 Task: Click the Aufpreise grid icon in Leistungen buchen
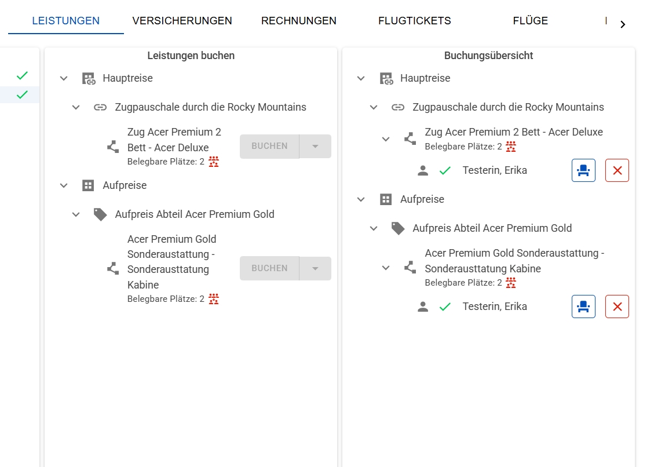click(x=88, y=185)
